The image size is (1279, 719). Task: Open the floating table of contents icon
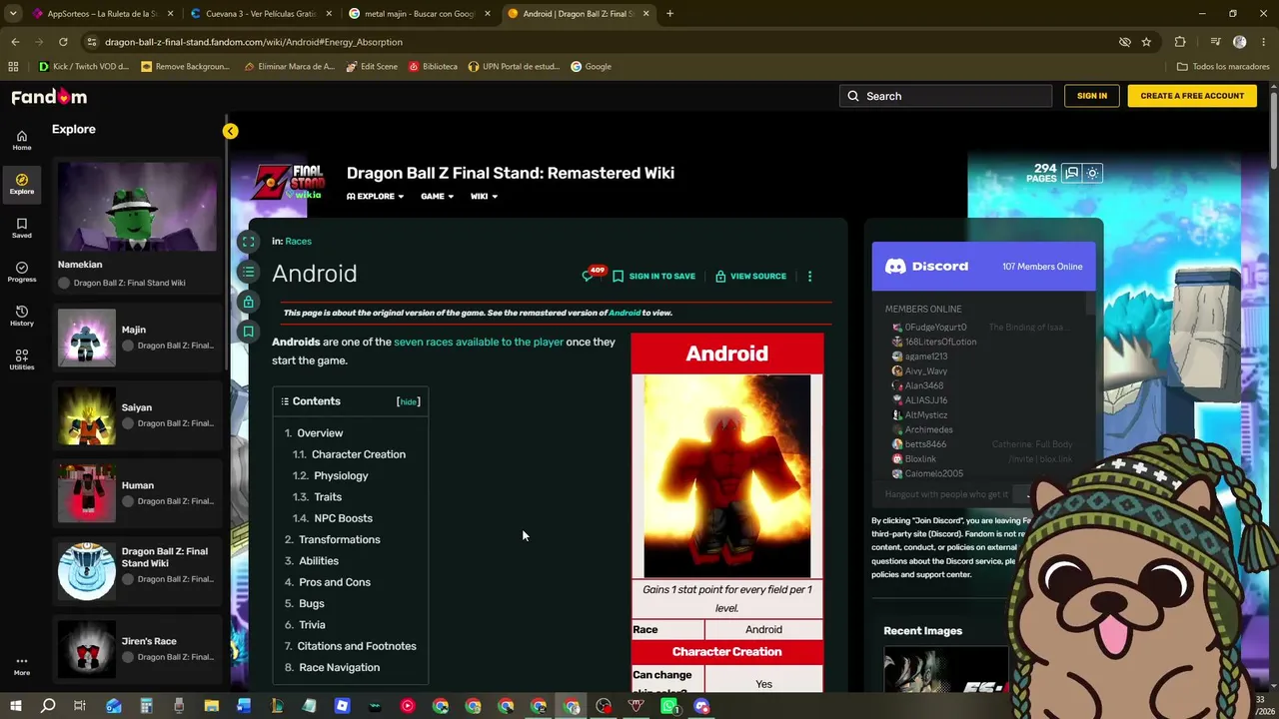tap(249, 271)
